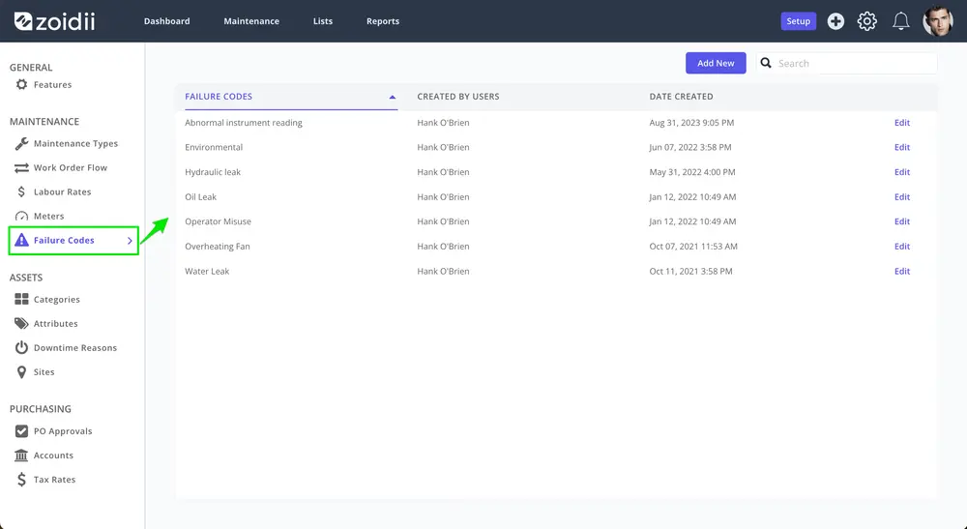The height and width of the screenshot is (529, 967).
Task: Open Categories in sidebar
Action: [57, 300]
